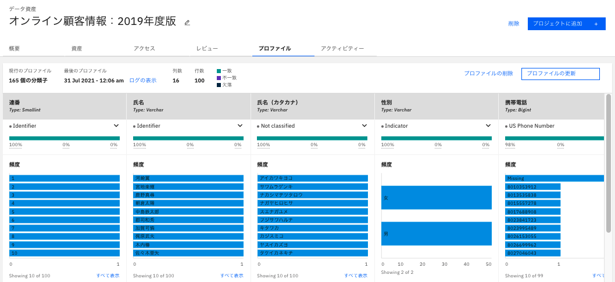Click the プロジェクトに追加 button
This screenshot has width=615, height=282.
point(566,23)
